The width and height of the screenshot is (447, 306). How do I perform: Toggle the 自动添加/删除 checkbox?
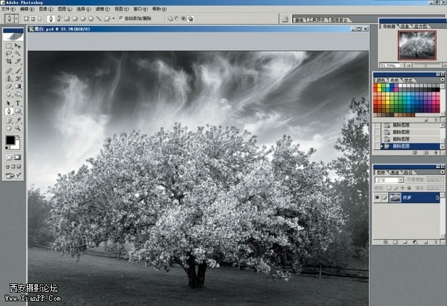pos(120,19)
